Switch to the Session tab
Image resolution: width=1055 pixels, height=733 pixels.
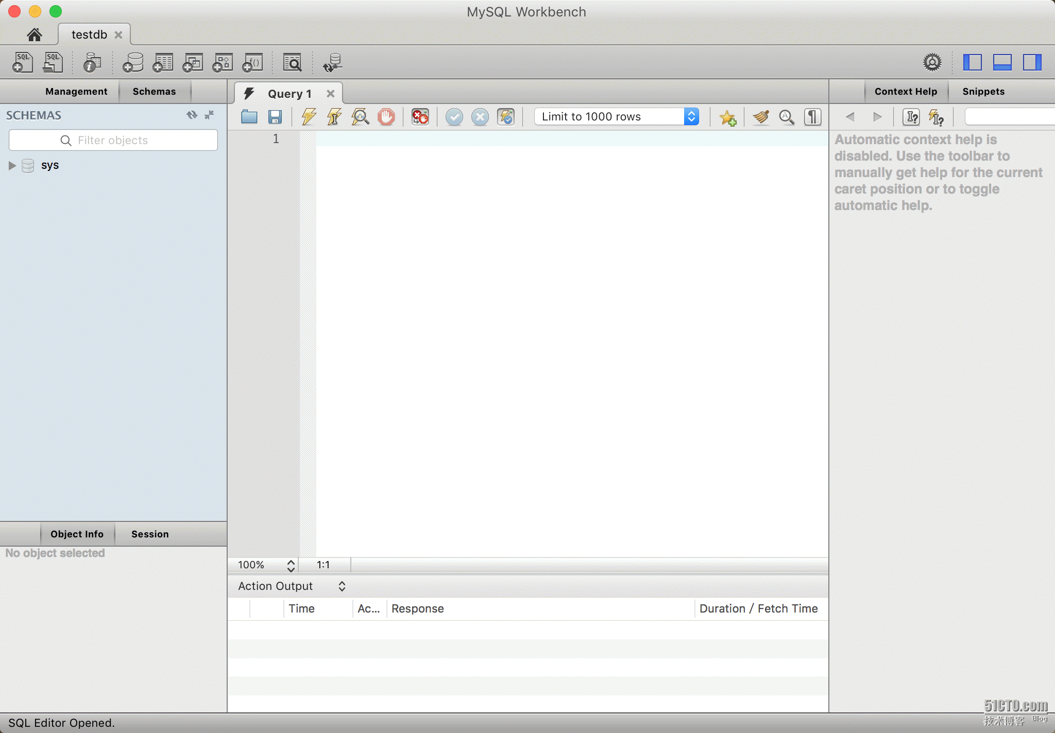coord(150,534)
